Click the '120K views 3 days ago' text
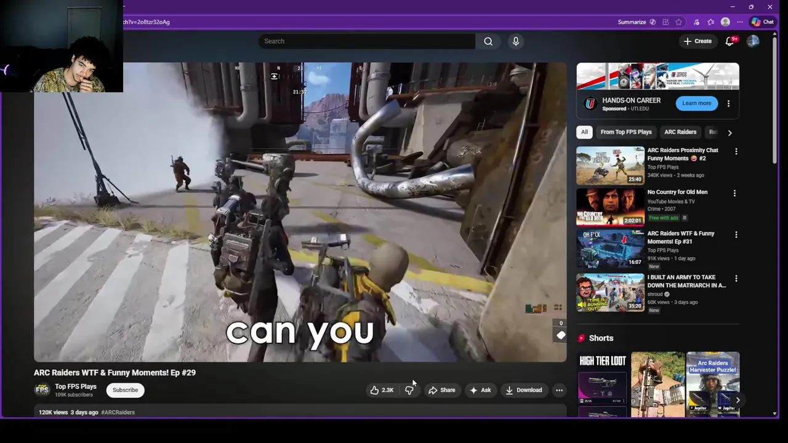788x443 pixels. [68, 412]
